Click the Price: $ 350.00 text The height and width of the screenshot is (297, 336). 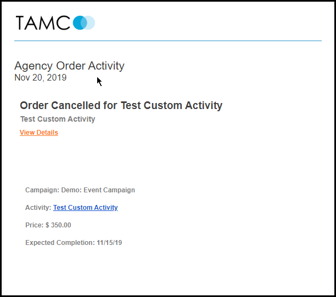pos(48,225)
